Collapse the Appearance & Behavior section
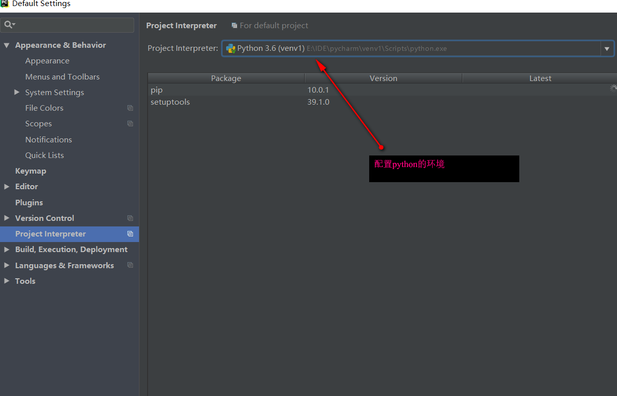This screenshot has width=617, height=396. (x=7, y=45)
